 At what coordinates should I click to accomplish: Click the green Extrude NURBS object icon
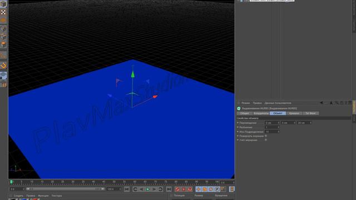click(x=239, y=109)
